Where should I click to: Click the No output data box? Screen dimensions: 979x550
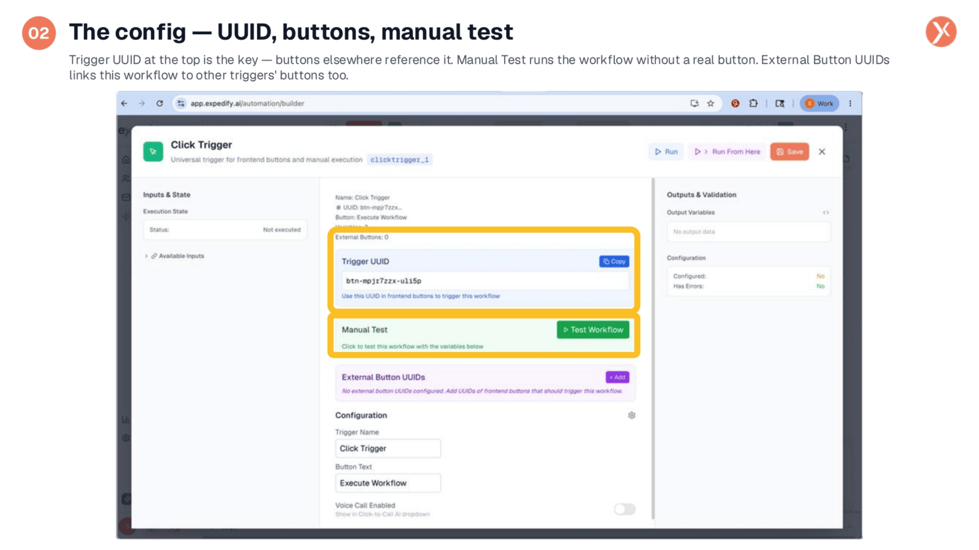point(748,232)
